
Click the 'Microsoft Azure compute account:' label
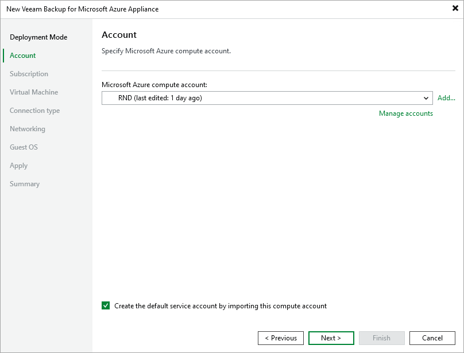(154, 85)
